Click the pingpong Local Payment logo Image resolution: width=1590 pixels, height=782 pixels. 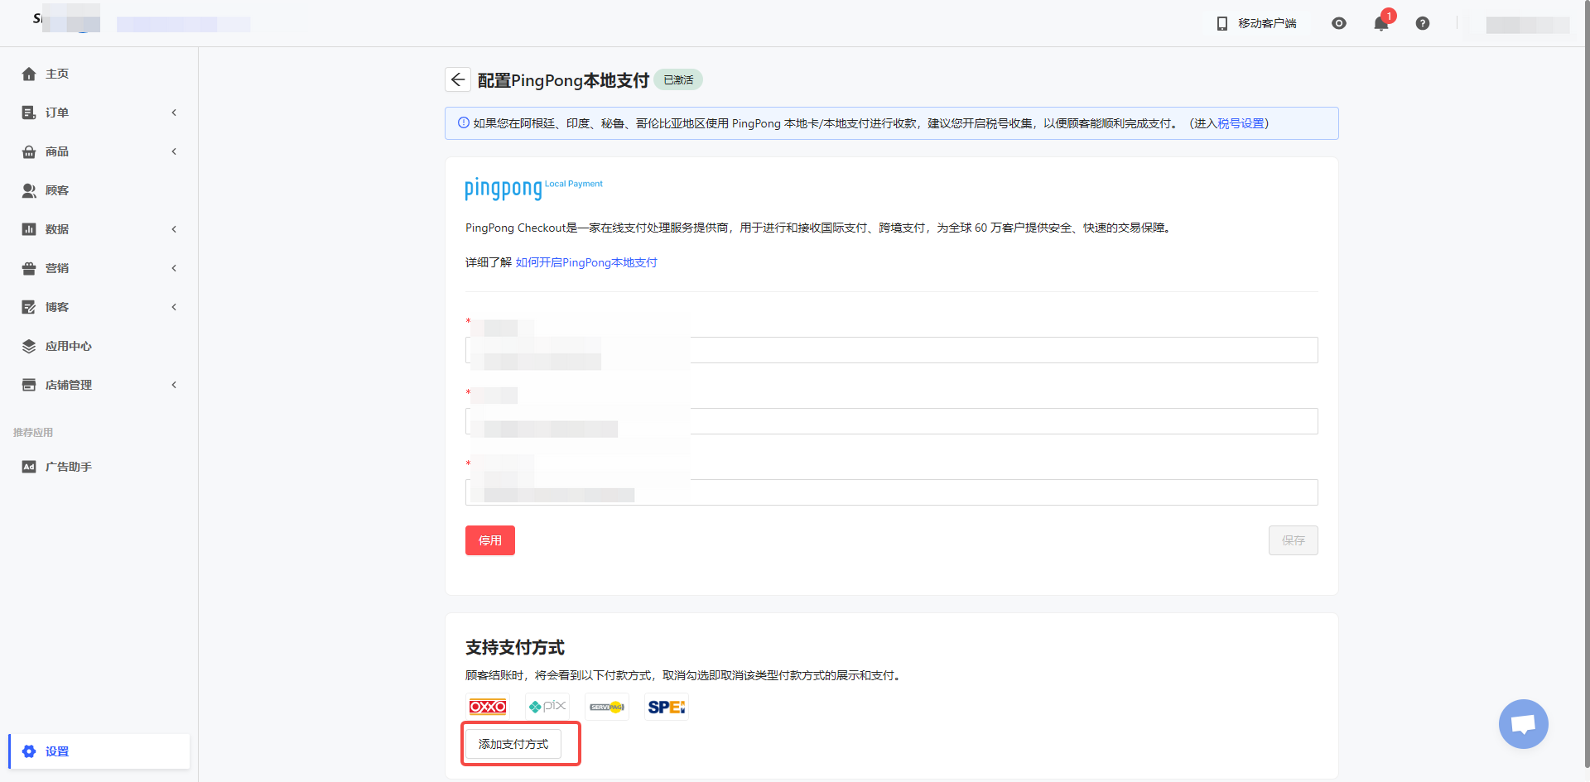(533, 189)
